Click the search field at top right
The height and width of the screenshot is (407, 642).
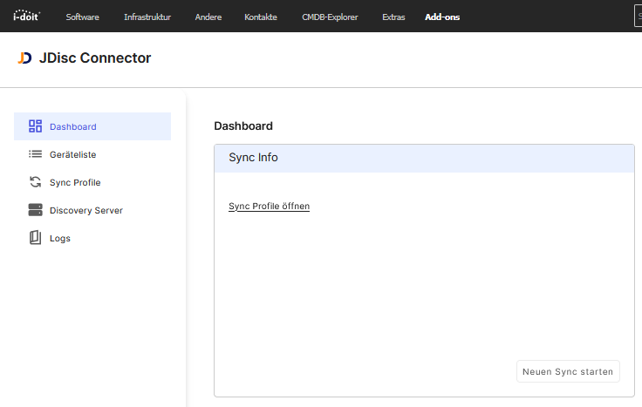click(637, 17)
